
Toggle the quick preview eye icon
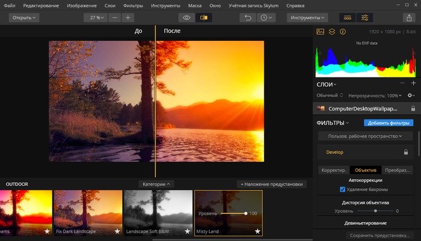[186, 17]
